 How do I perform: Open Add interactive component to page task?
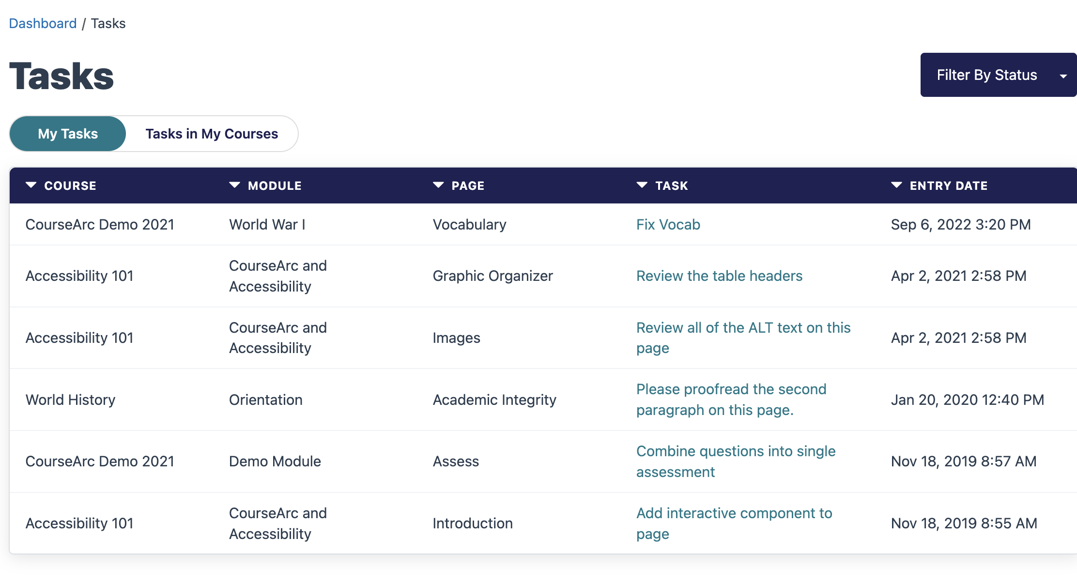pyautogui.click(x=734, y=523)
